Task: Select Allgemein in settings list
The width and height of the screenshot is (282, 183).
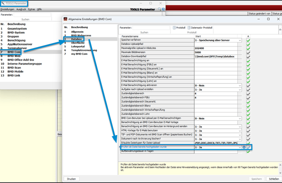Action: pos(77,32)
